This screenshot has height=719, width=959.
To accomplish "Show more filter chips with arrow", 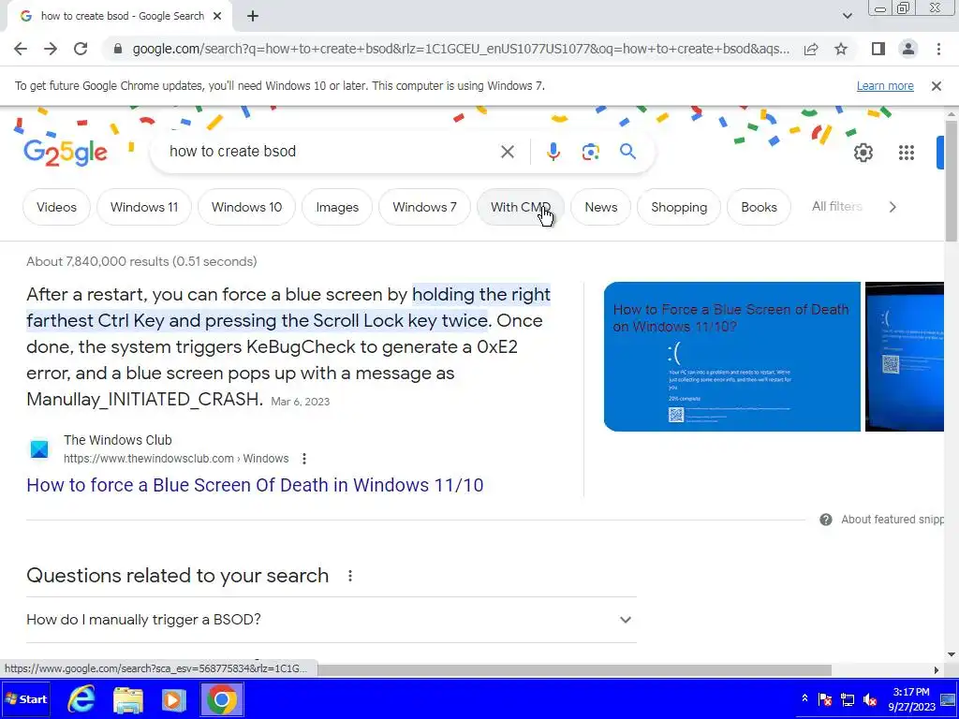I will point(893,207).
